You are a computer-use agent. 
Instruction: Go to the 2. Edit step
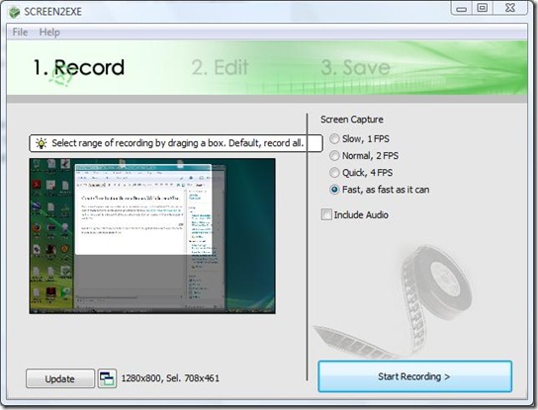click(x=220, y=67)
